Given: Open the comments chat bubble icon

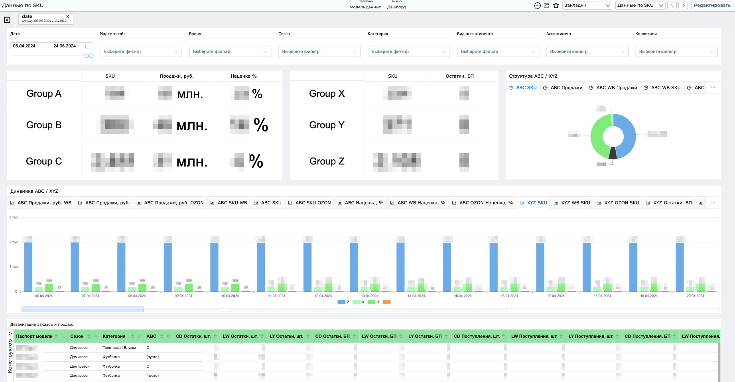Looking at the screenshot, I should [x=538, y=6].
